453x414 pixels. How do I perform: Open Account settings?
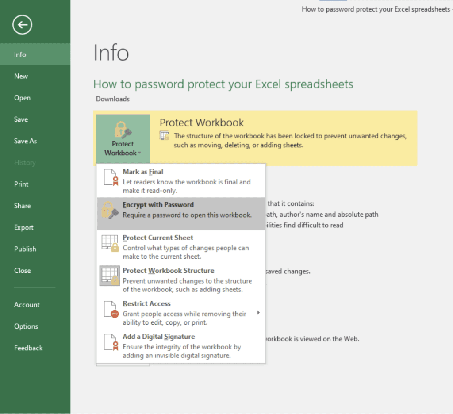[x=27, y=304]
